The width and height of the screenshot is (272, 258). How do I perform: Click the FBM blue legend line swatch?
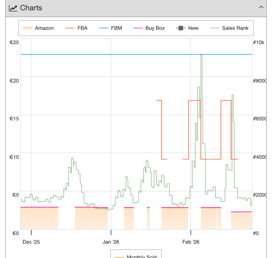[103, 28]
